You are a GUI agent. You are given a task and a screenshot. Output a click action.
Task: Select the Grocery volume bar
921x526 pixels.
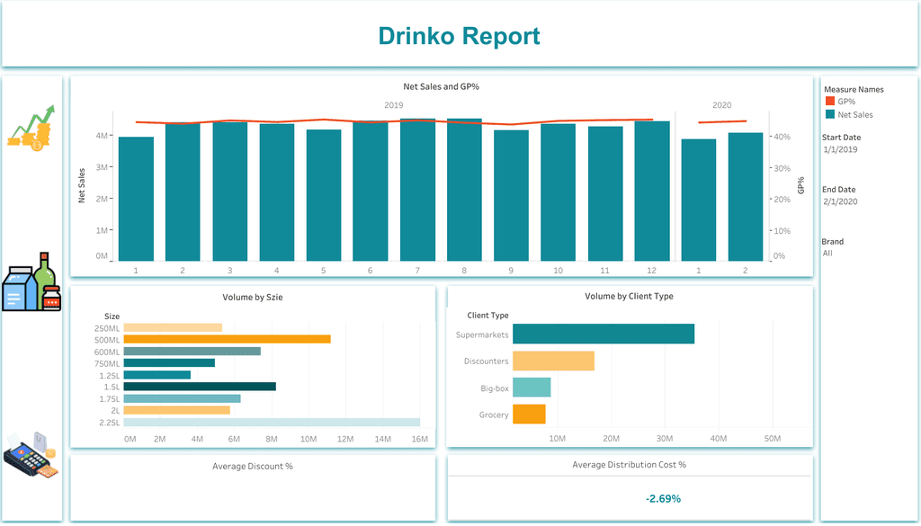[528, 414]
